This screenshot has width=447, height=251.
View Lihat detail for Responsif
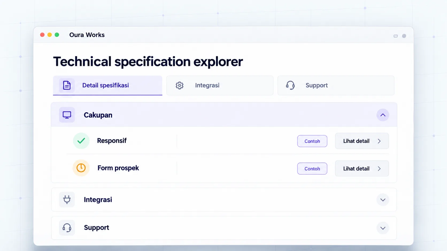click(362, 141)
